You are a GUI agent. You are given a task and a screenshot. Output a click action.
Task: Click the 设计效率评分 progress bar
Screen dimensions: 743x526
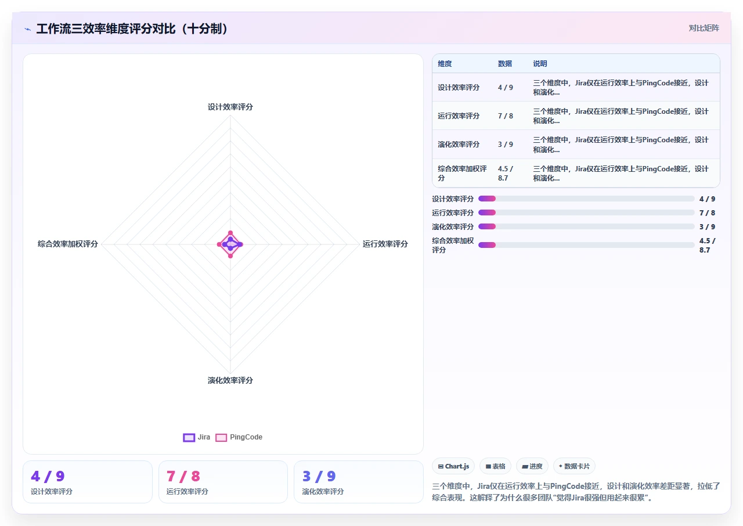(586, 199)
